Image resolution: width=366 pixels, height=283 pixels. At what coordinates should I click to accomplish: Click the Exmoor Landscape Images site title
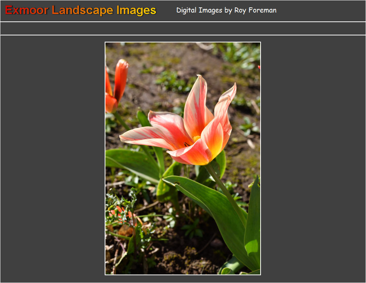pyautogui.click(x=81, y=10)
